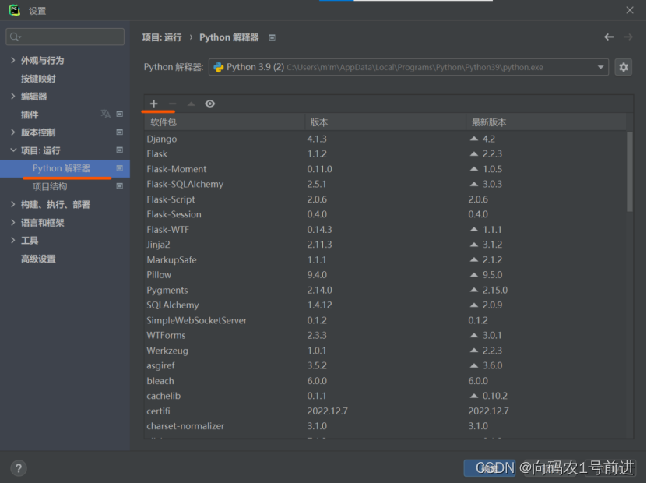647x483 pixels.
Task: Select Django package row
Action: [385, 139]
